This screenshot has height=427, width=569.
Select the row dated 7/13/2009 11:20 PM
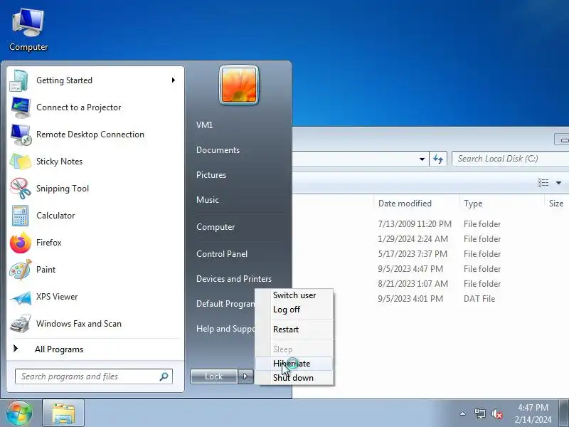point(430,224)
